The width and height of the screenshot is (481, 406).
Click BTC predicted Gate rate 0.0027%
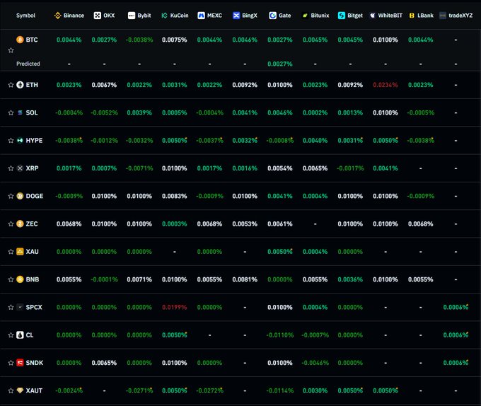point(280,64)
